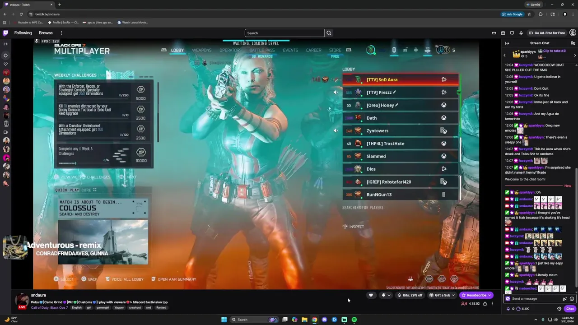Open Watch Latest Movie bookmark
The width and height of the screenshot is (578, 325).
(x=133, y=22)
